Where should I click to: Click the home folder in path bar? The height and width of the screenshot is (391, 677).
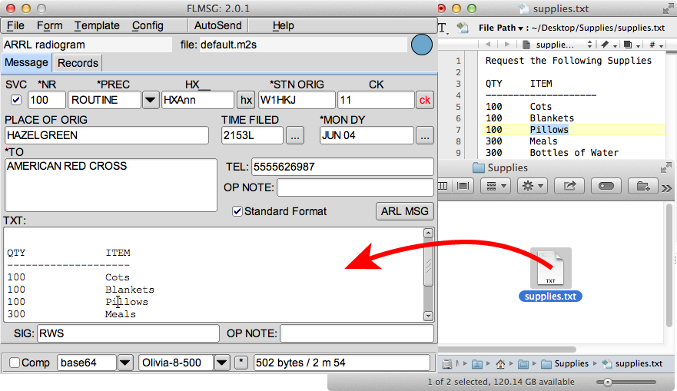coord(500,364)
